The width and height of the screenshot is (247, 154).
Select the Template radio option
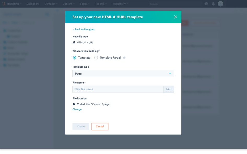pos(74,58)
